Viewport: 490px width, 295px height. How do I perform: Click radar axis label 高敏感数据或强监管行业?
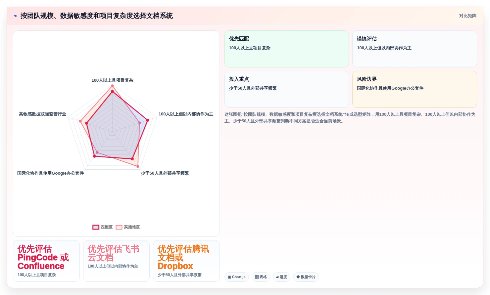tap(42, 114)
